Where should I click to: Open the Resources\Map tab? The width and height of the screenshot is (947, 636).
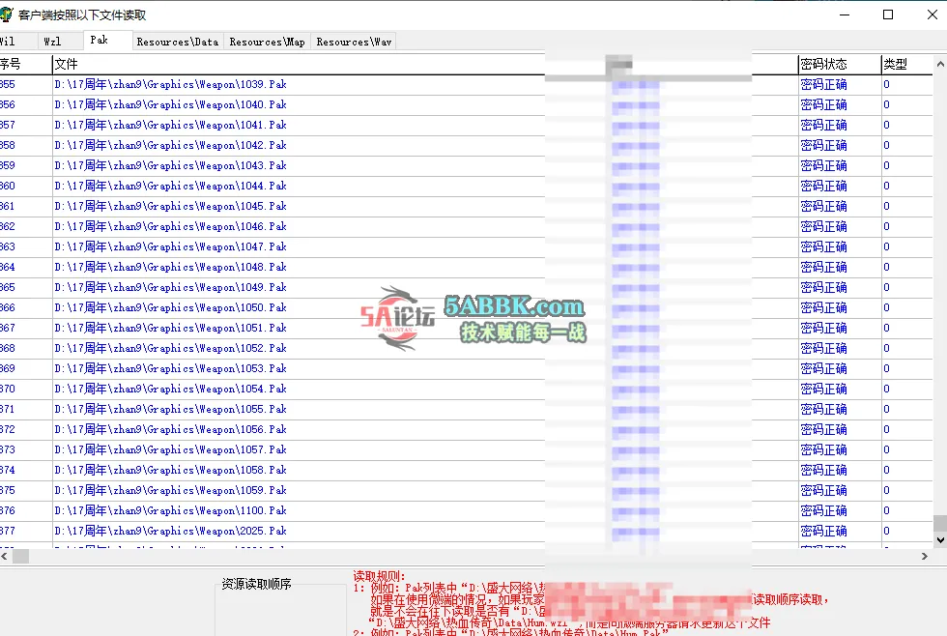[267, 42]
